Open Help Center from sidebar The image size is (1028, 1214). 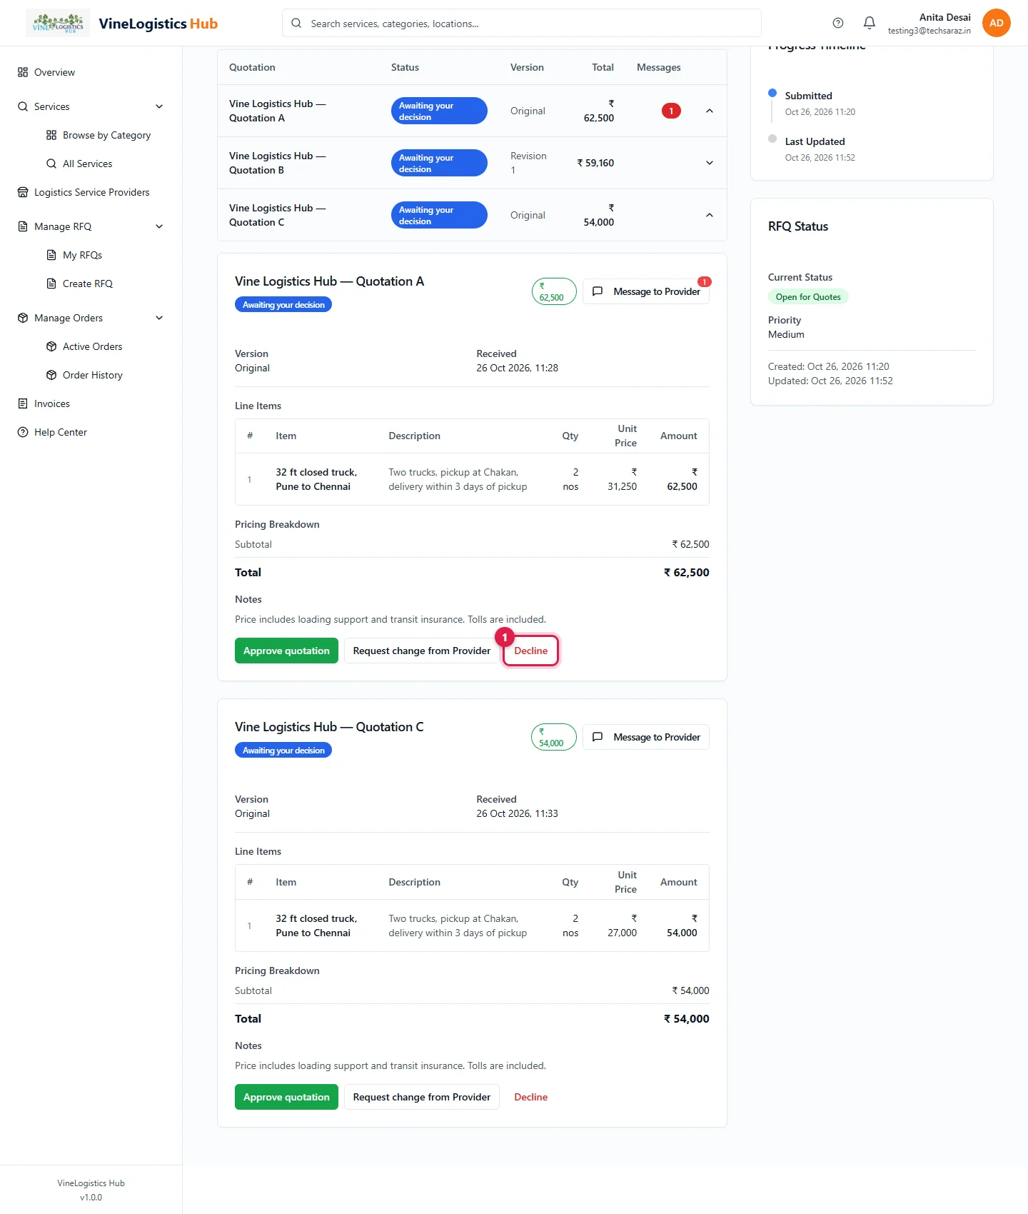(91, 432)
